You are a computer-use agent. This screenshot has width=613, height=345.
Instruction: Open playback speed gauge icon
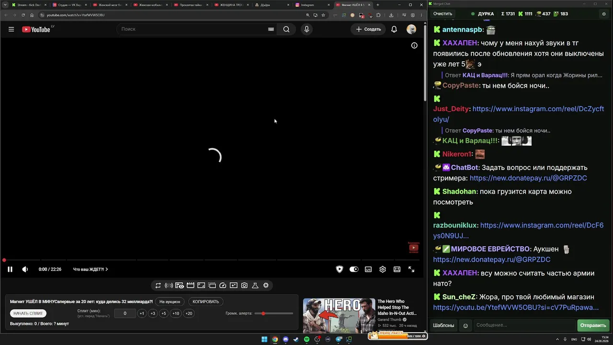[x=223, y=286]
